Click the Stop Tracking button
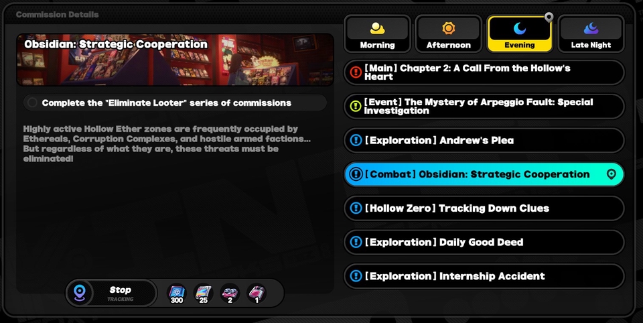The width and height of the screenshot is (643, 323). pyautogui.click(x=112, y=293)
